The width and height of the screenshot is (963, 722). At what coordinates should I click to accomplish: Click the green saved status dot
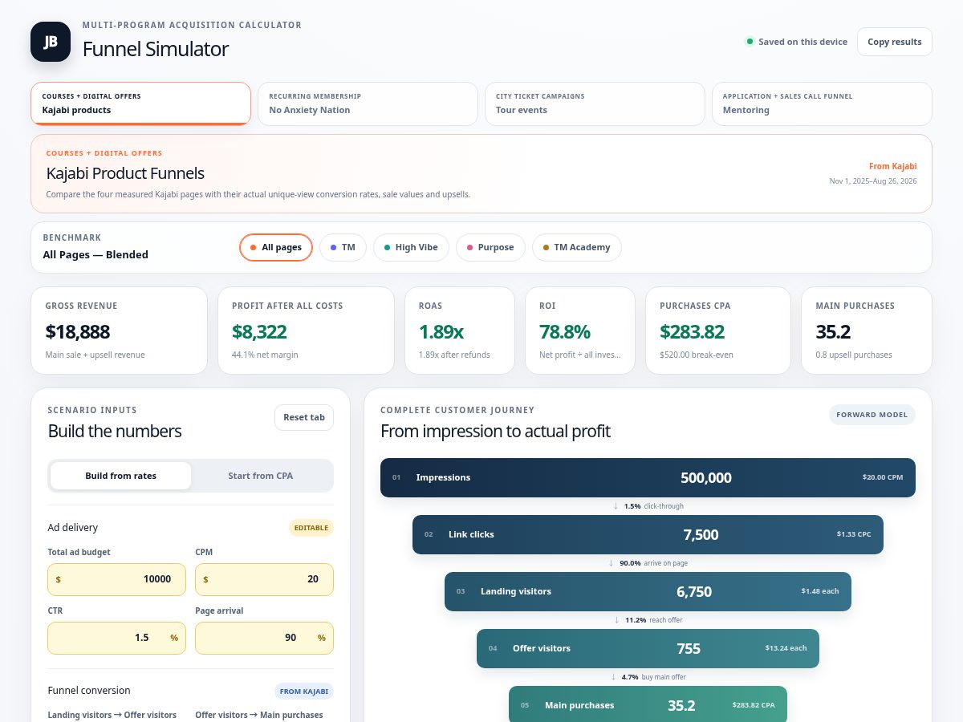coord(750,42)
